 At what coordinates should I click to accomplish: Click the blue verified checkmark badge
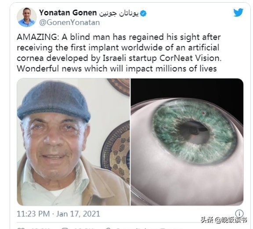pos(143,13)
